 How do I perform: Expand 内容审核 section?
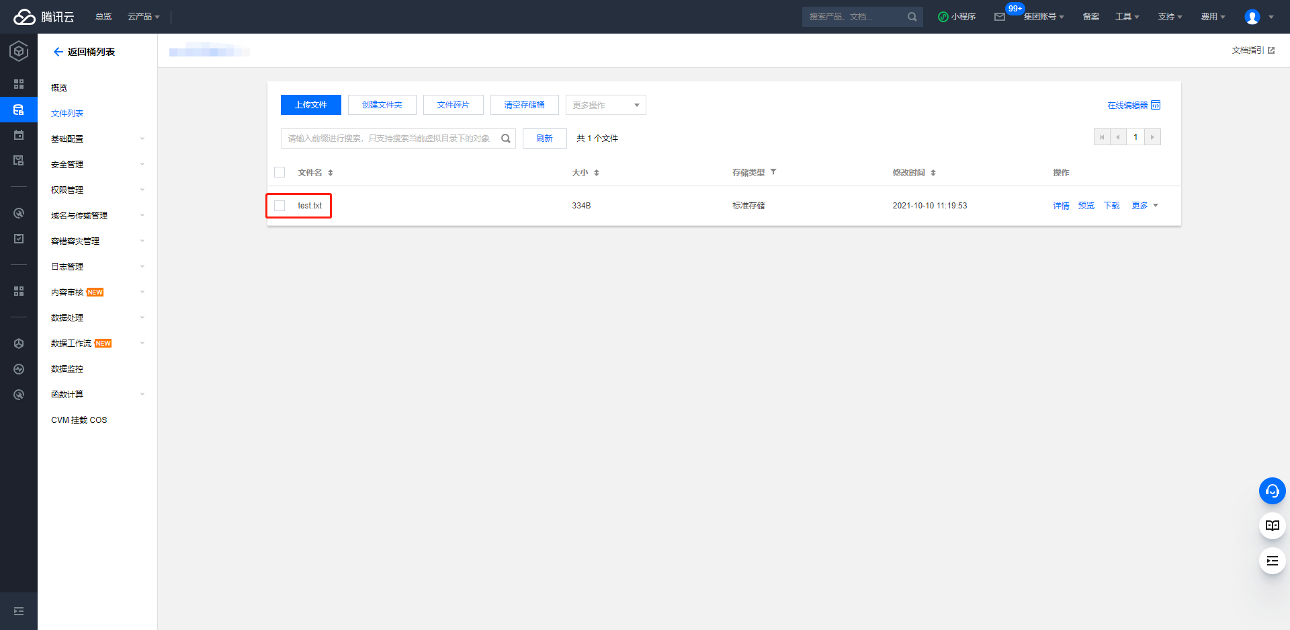tap(97, 292)
